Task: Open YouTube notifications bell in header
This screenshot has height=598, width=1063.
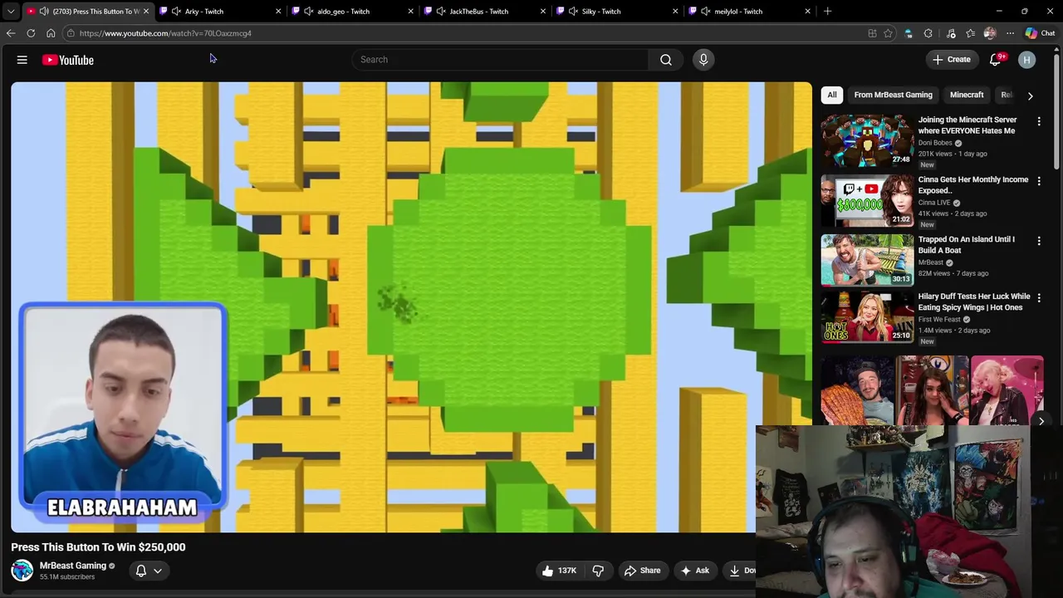Action: point(995,60)
